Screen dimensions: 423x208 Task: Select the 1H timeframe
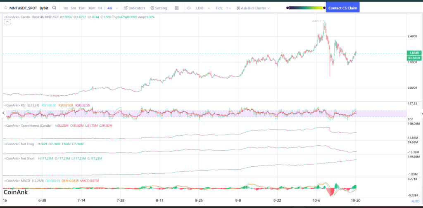point(100,8)
